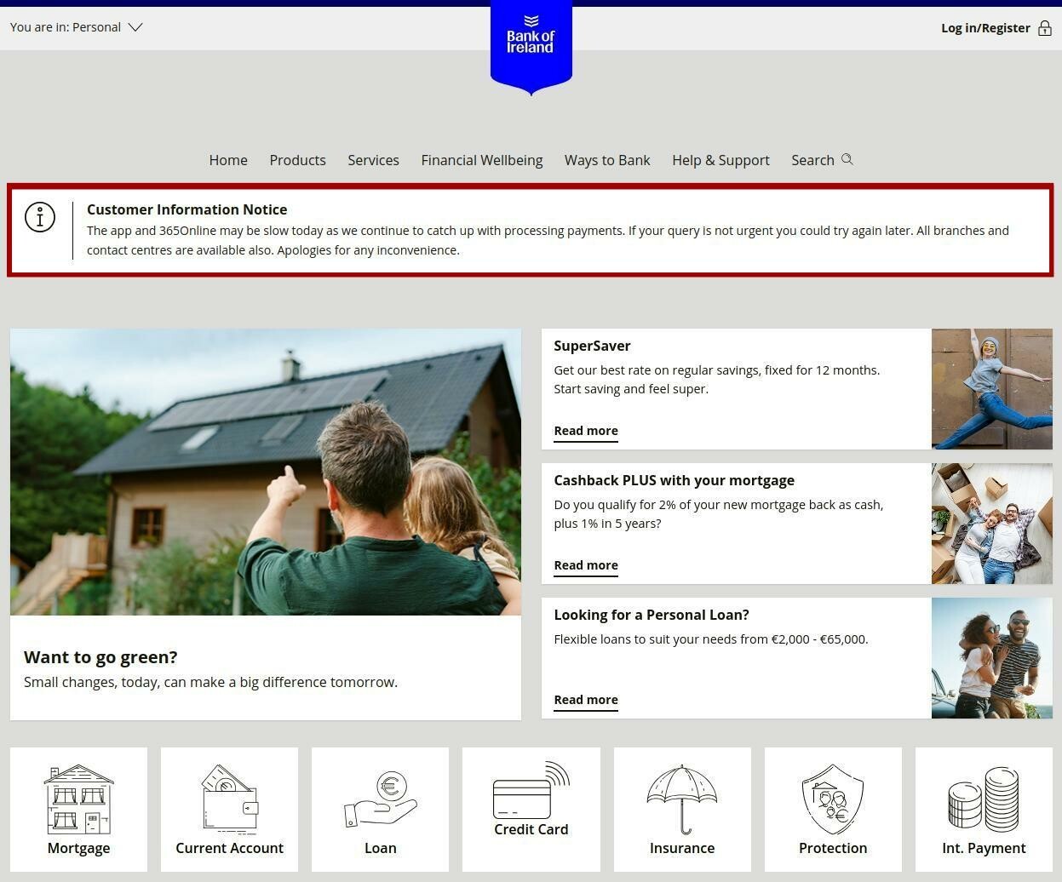This screenshot has width=1062, height=882.
Task: Open the Current Account wallet icon tile
Action: (x=229, y=810)
